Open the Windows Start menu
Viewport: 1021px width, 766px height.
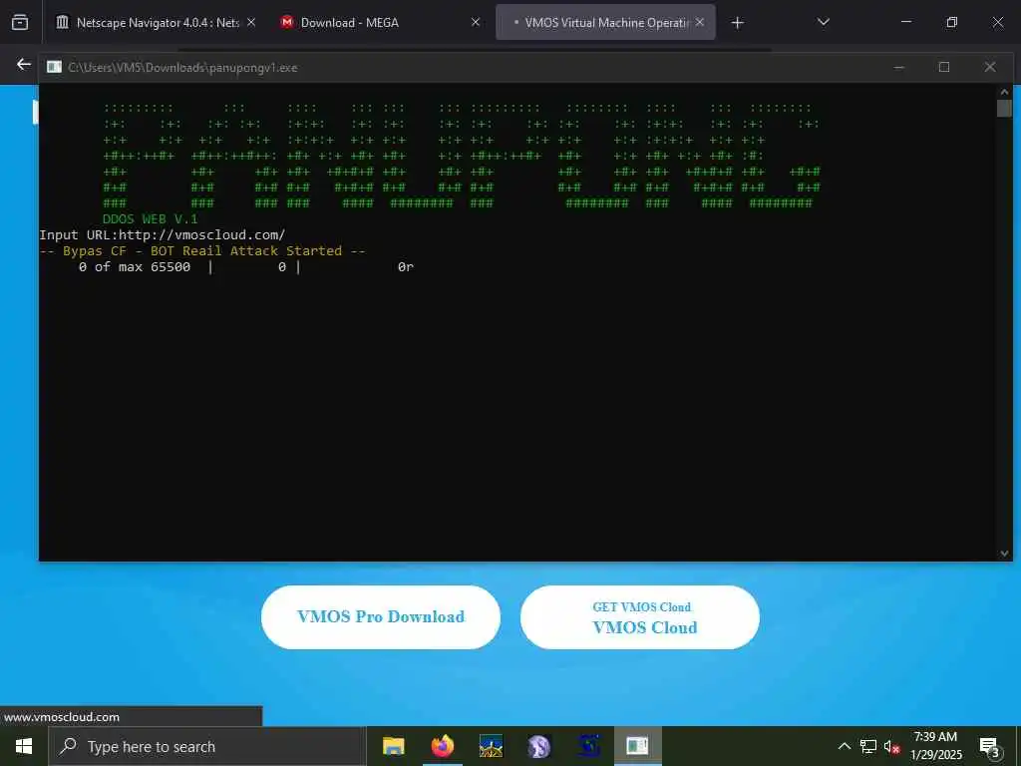[x=24, y=746]
